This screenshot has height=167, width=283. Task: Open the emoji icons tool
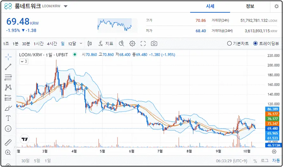(8, 129)
